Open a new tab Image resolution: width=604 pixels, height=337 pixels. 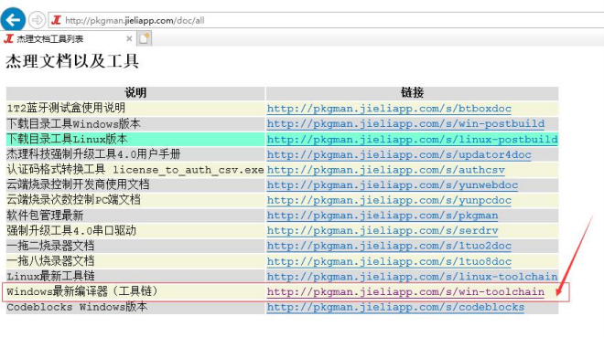tap(144, 38)
